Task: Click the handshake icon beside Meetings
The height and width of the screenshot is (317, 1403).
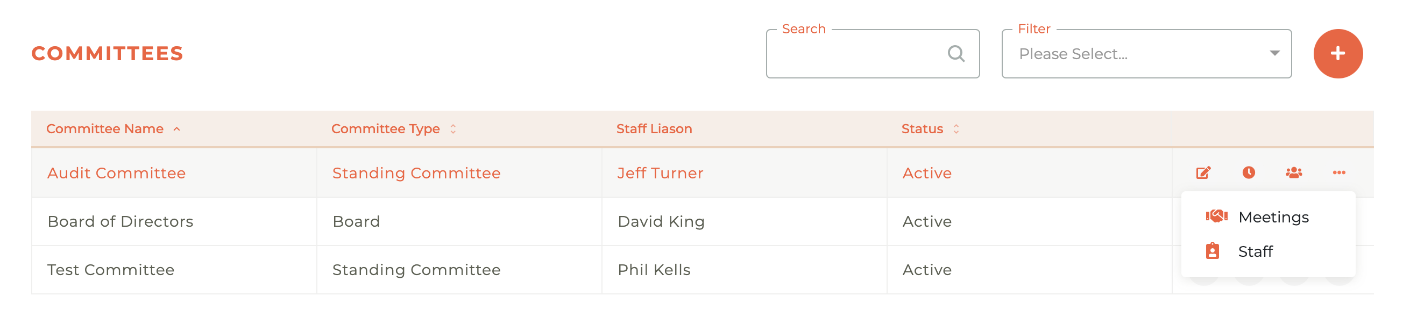Action: [1216, 217]
